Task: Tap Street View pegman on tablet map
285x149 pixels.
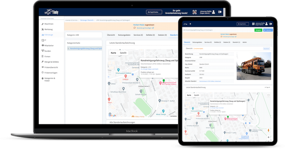Action: (x=269, y=130)
